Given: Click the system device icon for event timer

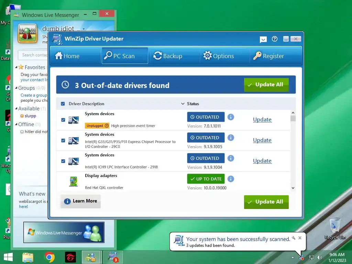Looking at the screenshot, I should click(x=74, y=120).
